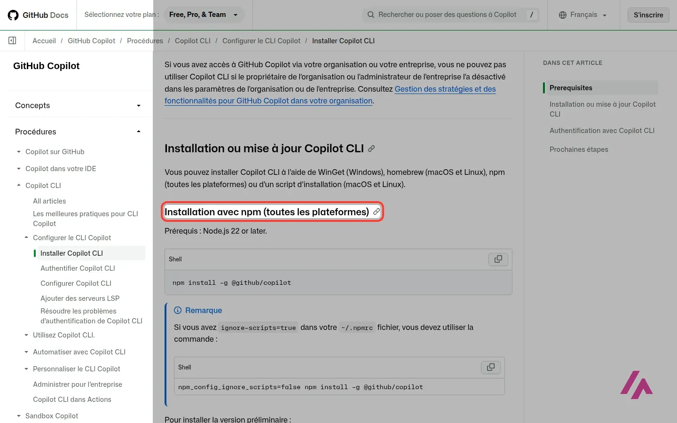Copy the npm install shell command
This screenshot has height=423, width=677.
click(498, 259)
